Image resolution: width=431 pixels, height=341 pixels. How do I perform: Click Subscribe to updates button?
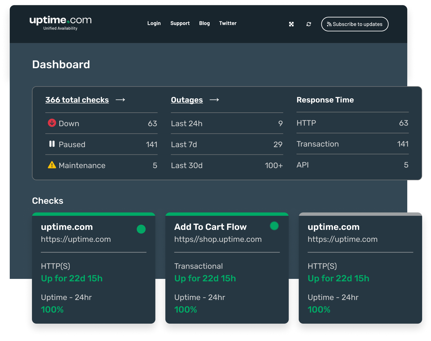(355, 24)
